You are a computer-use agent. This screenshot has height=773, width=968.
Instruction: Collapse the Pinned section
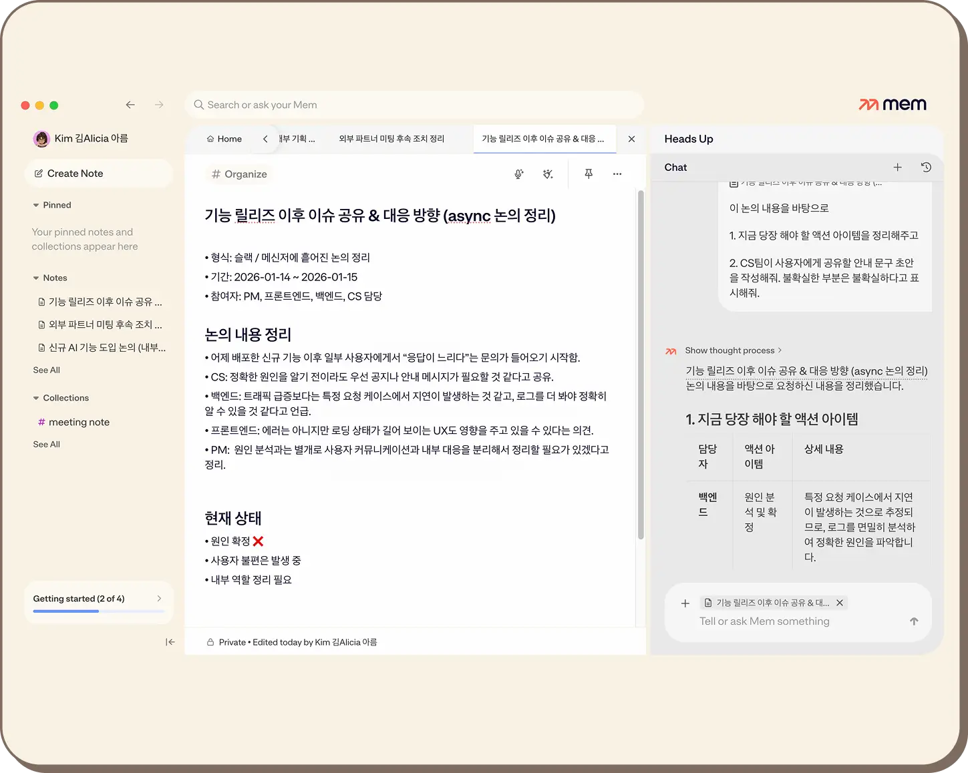(x=36, y=206)
